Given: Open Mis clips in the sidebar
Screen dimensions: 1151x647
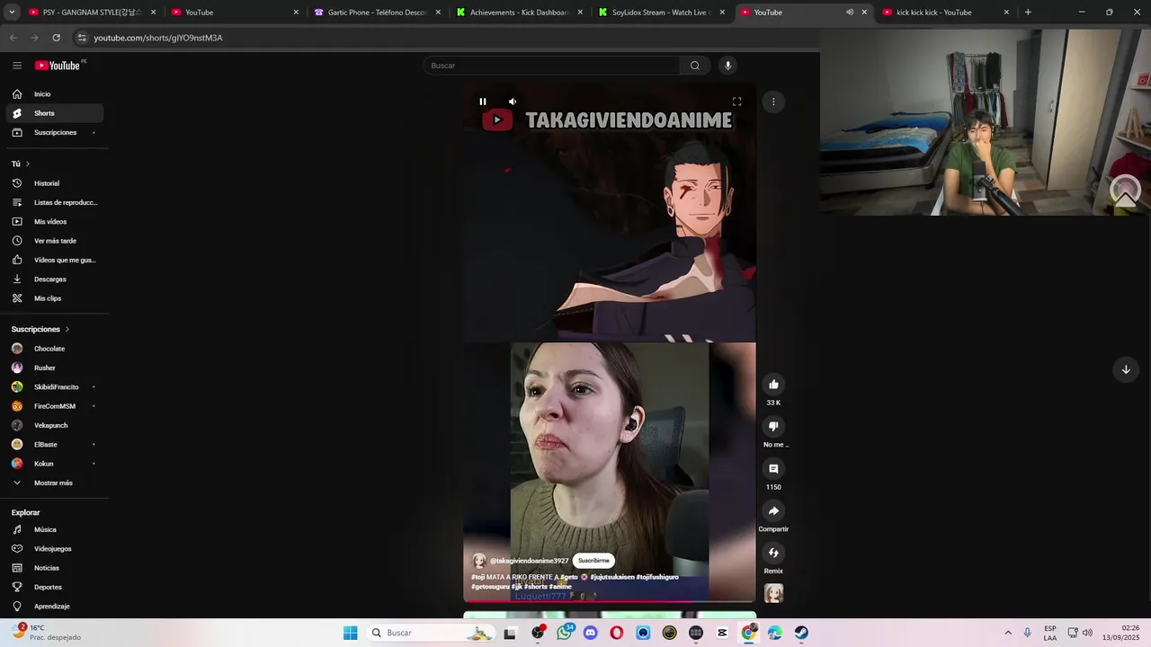Looking at the screenshot, I should [x=55, y=298].
